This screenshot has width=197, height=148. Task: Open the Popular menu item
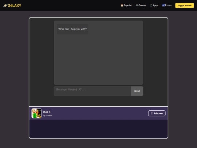126,5
